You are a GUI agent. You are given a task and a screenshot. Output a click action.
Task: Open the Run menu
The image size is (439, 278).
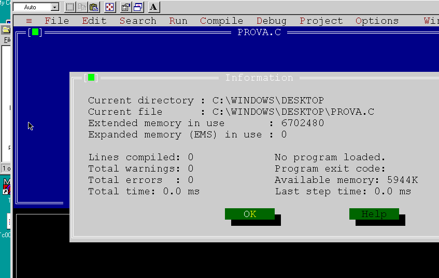tap(178, 21)
